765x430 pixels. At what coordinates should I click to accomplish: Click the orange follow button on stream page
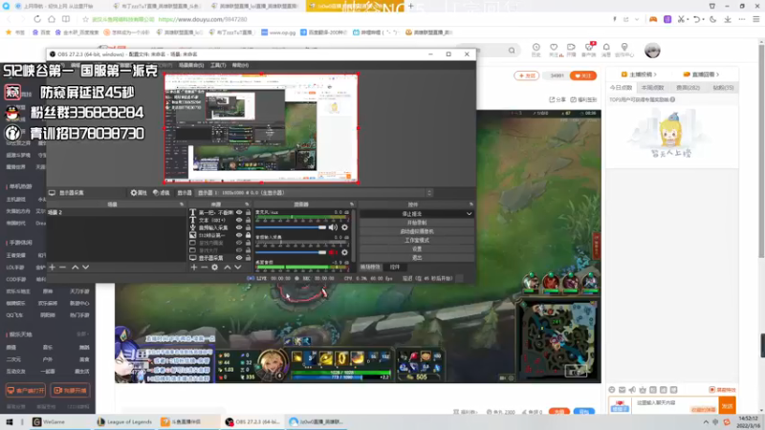[x=583, y=75]
